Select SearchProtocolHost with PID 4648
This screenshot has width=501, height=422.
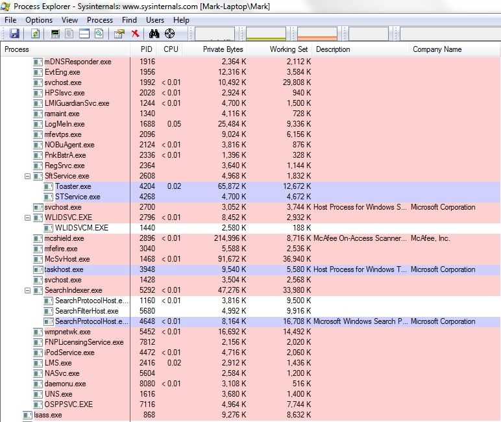[x=250, y=321]
